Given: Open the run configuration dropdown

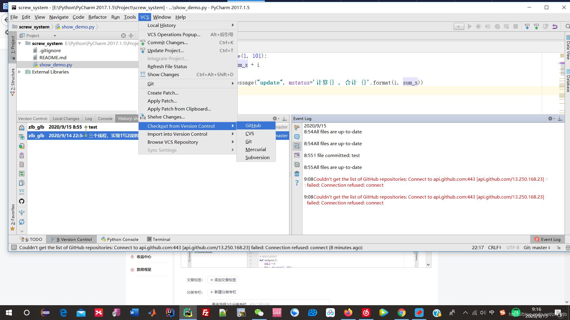Looking at the screenshot, I should (459, 27).
